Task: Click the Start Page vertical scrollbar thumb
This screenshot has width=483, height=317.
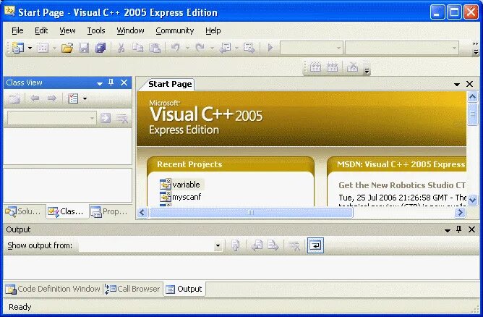Action: (472, 114)
